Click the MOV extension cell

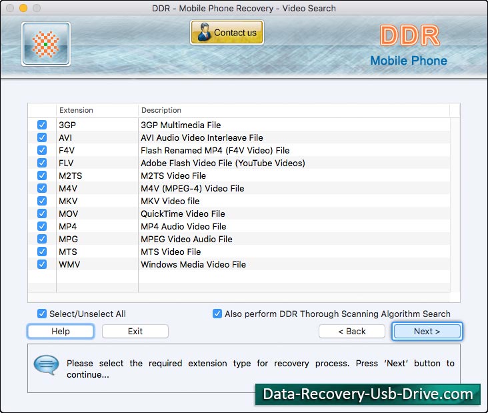point(97,214)
